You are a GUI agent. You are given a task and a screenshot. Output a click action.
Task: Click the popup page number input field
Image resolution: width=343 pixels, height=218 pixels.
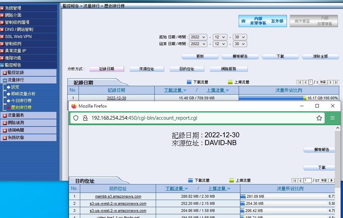coord(307,181)
